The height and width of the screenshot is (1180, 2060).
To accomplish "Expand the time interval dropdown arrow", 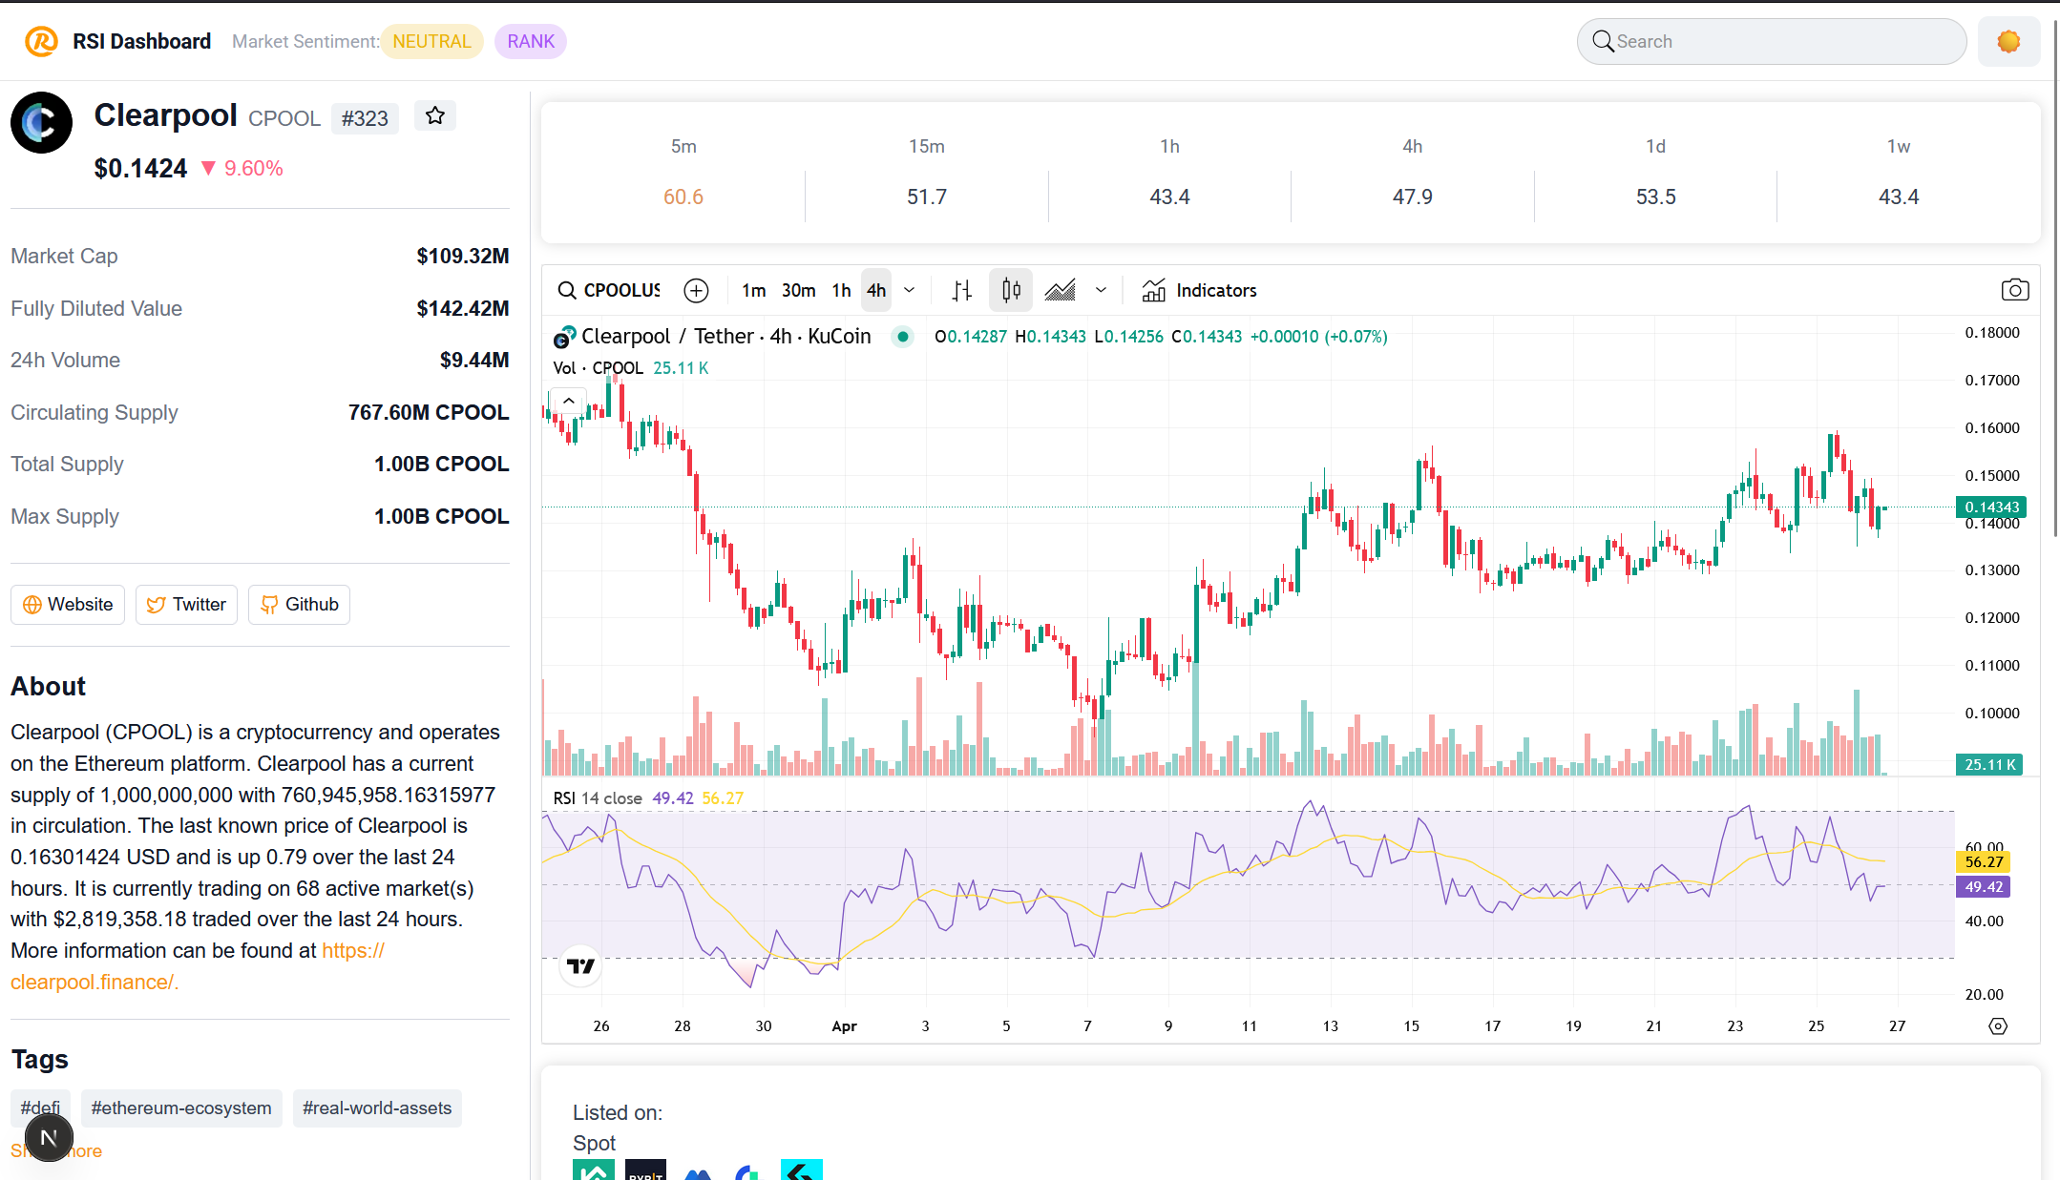I will tap(910, 290).
